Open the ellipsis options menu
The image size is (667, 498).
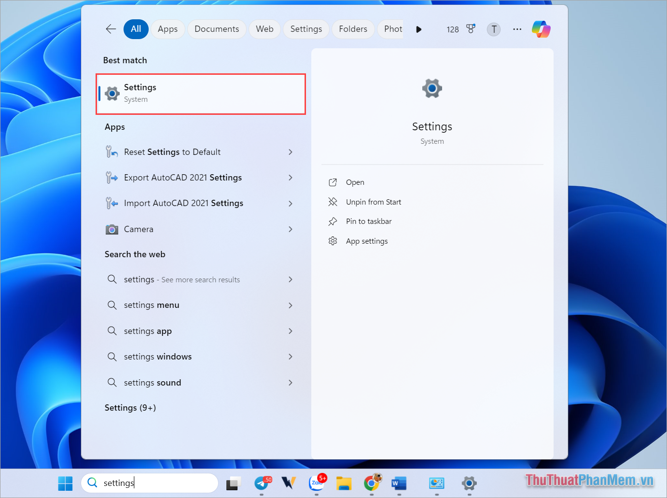(x=517, y=29)
